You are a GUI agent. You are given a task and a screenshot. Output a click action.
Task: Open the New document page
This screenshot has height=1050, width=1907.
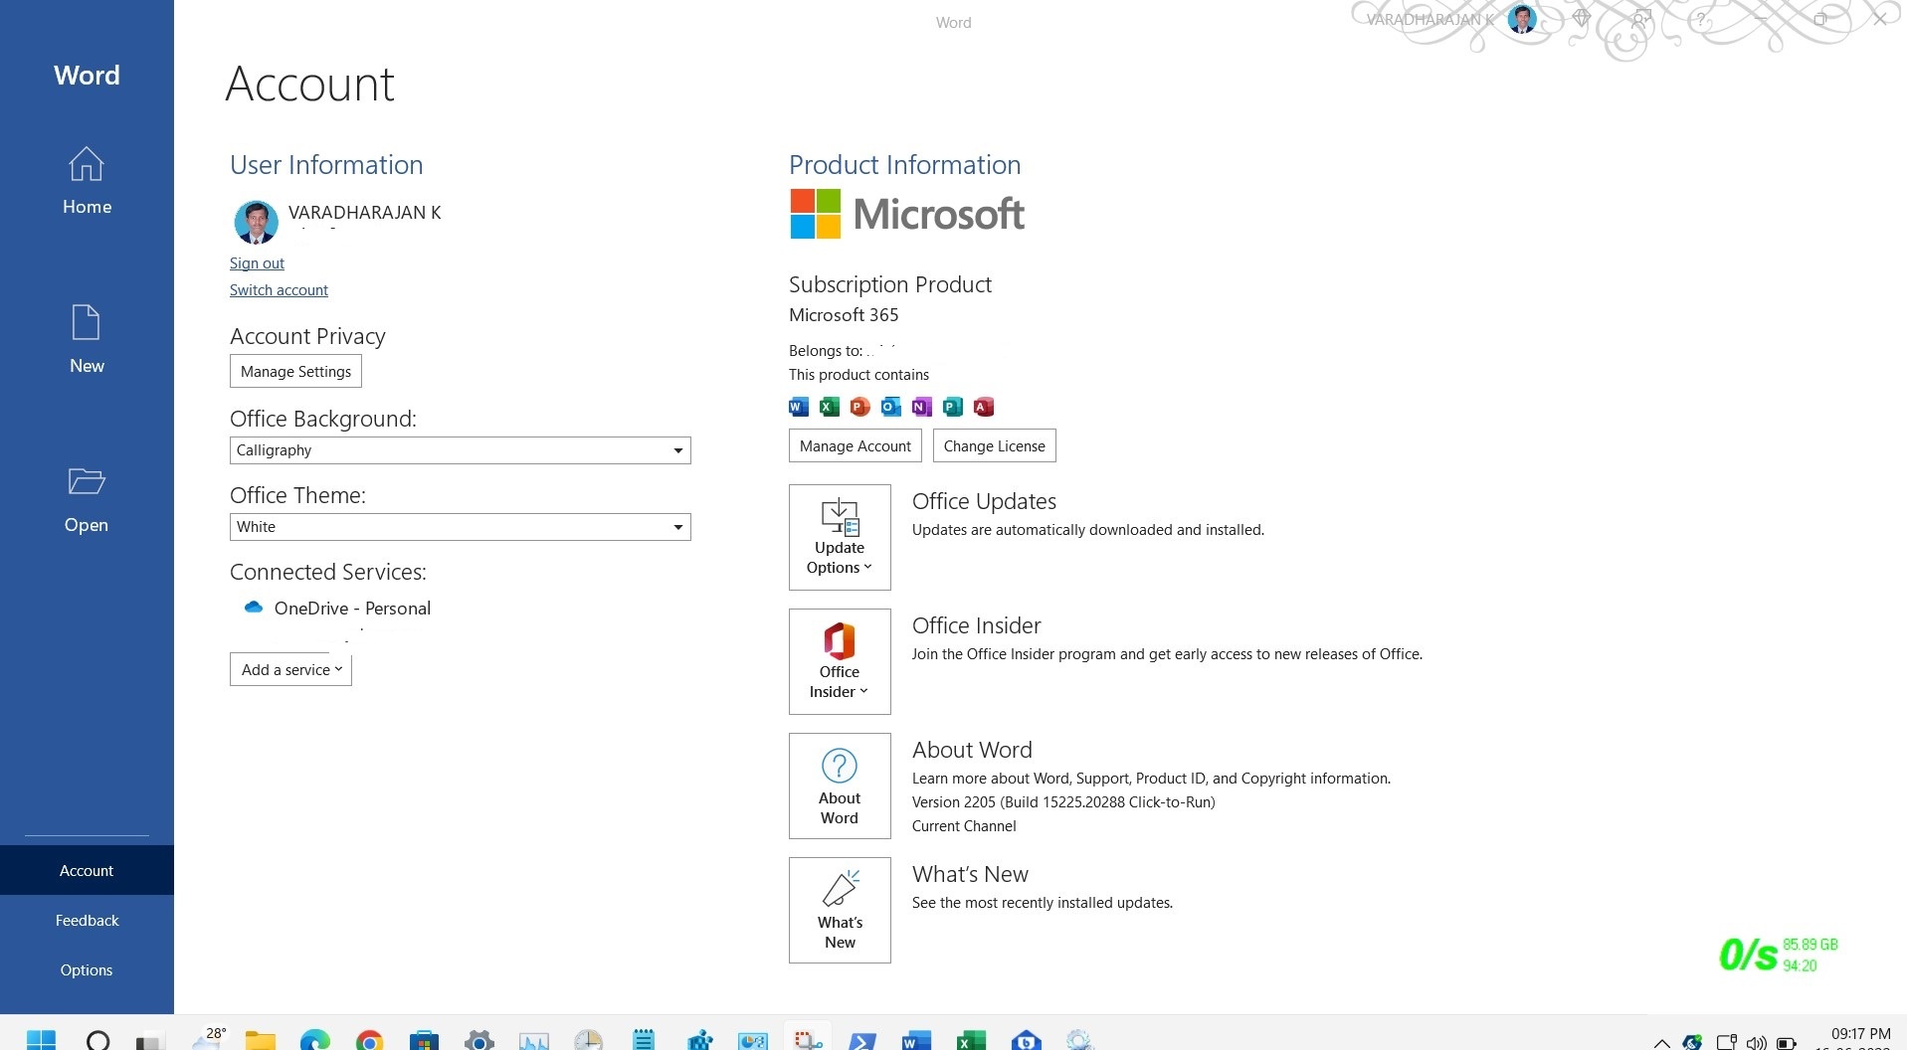click(x=87, y=340)
